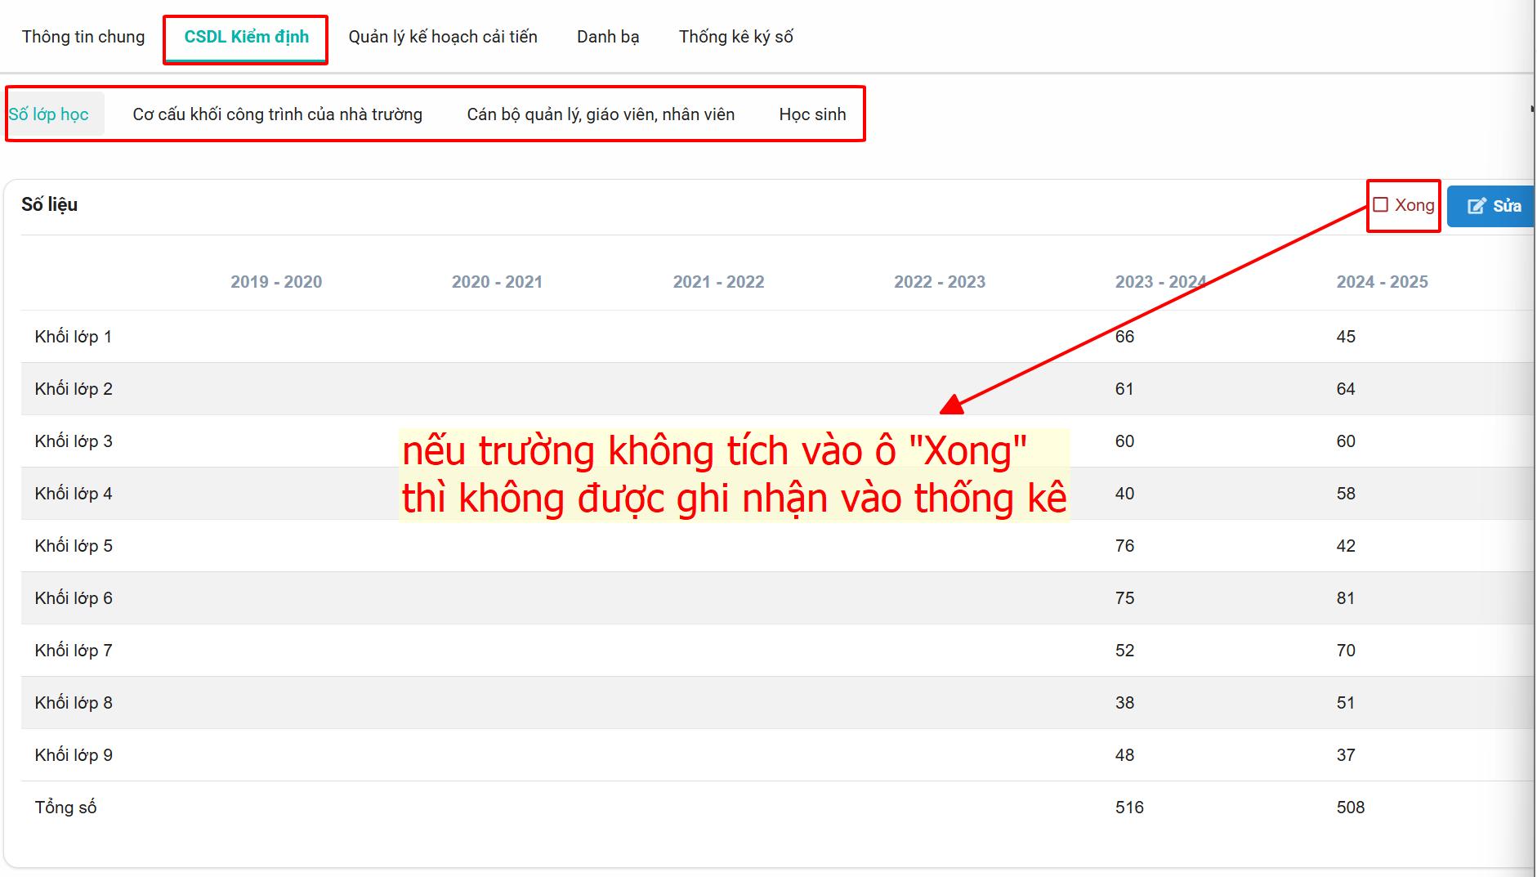Click the 2024 - 2025 column header

coord(1382,282)
